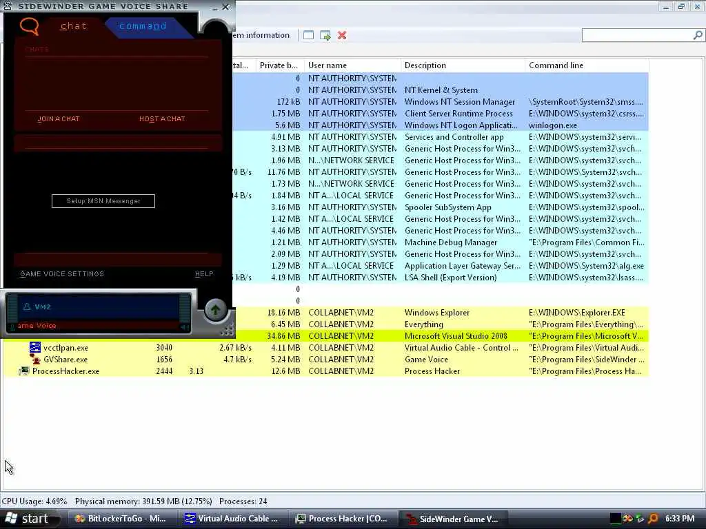This screenshot has width=706, height=529.
Task: Switch to the command tab
Action: tap(143, 26)
